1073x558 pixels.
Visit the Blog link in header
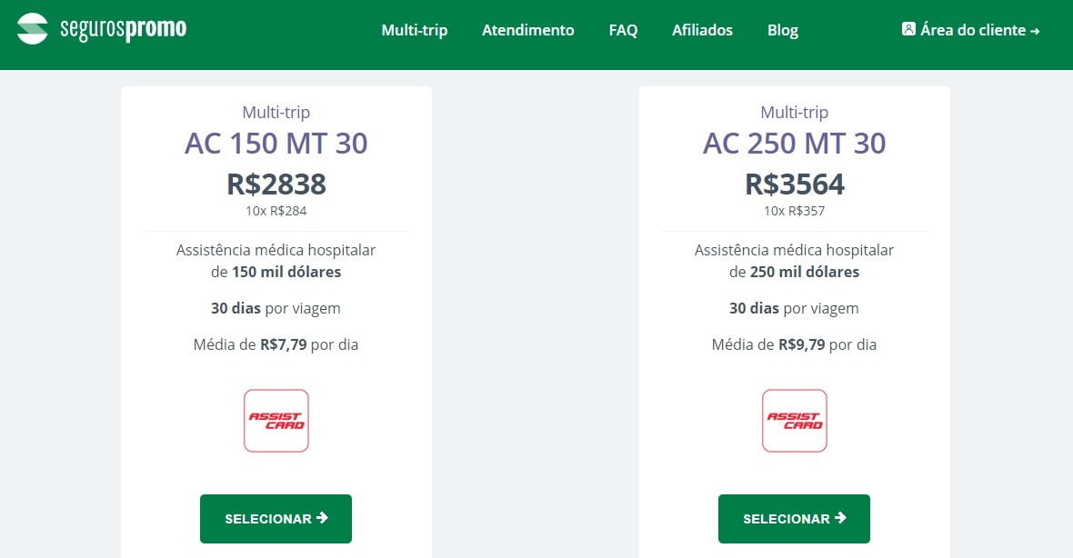pyautogui.click(x=783, y=30)
